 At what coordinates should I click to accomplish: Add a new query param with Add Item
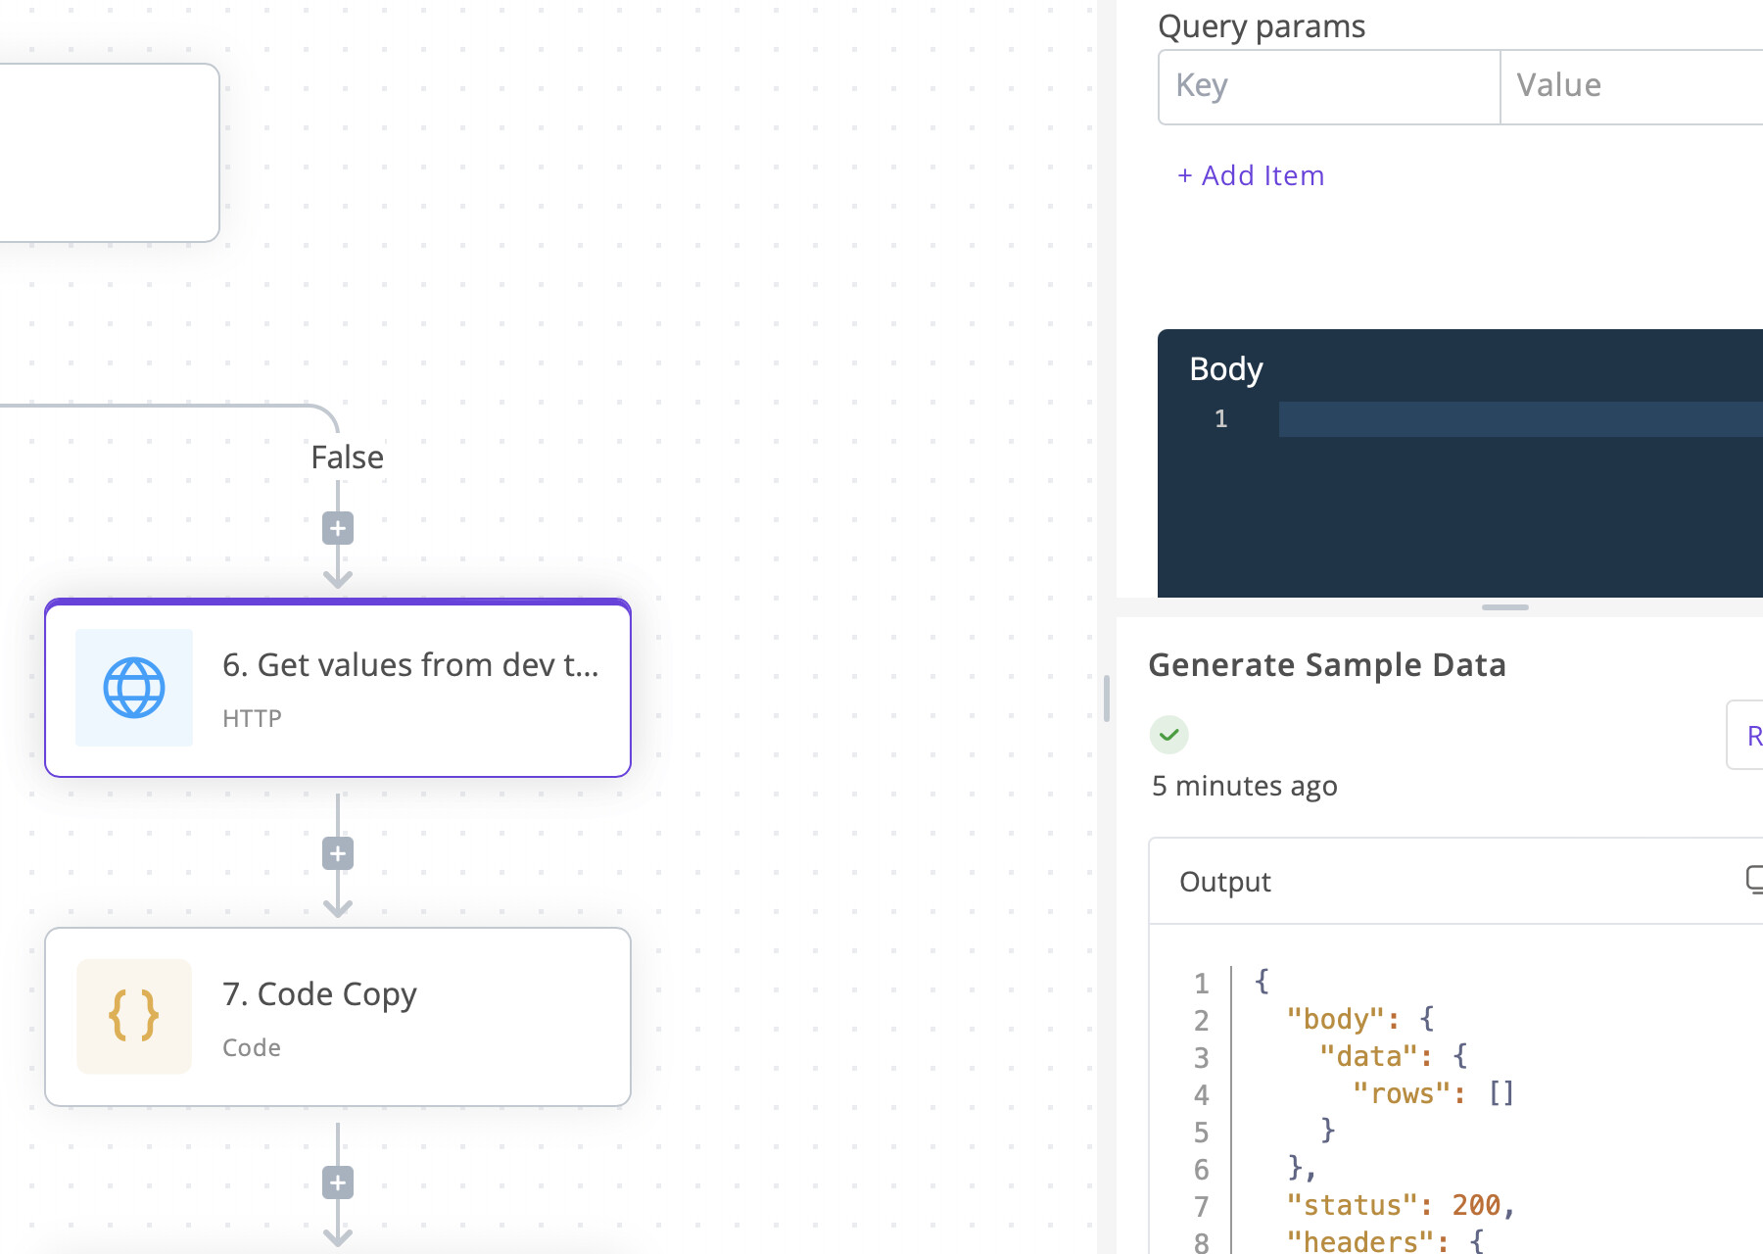point(1251,175)
